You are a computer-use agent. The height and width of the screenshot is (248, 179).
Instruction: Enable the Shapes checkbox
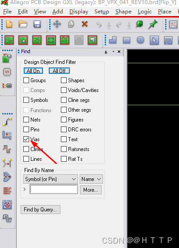tap(64, 80)
